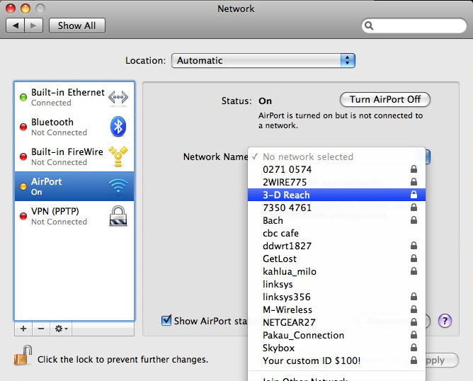Screen dimensions: 473x381
Task: Click the Bluetooth symbol icon
Action: (x=118, y=127)
